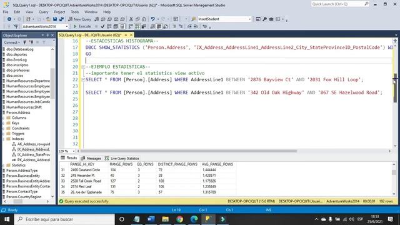The image size is (400, 225).
Task: Open Word from the taskbar
Action: tap(151, 219)
